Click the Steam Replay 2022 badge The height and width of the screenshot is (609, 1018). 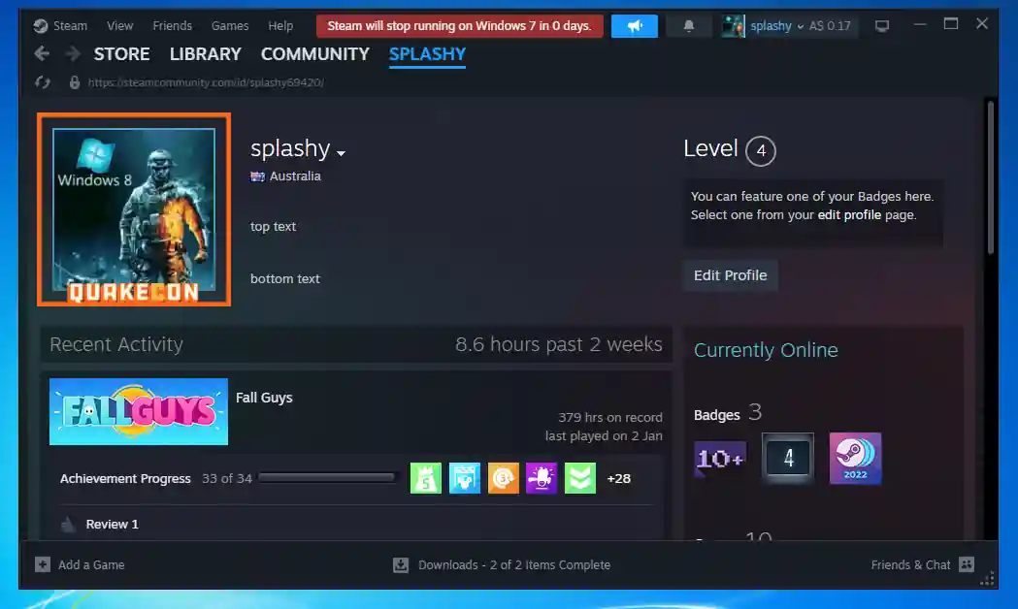[x=855, y=459]
